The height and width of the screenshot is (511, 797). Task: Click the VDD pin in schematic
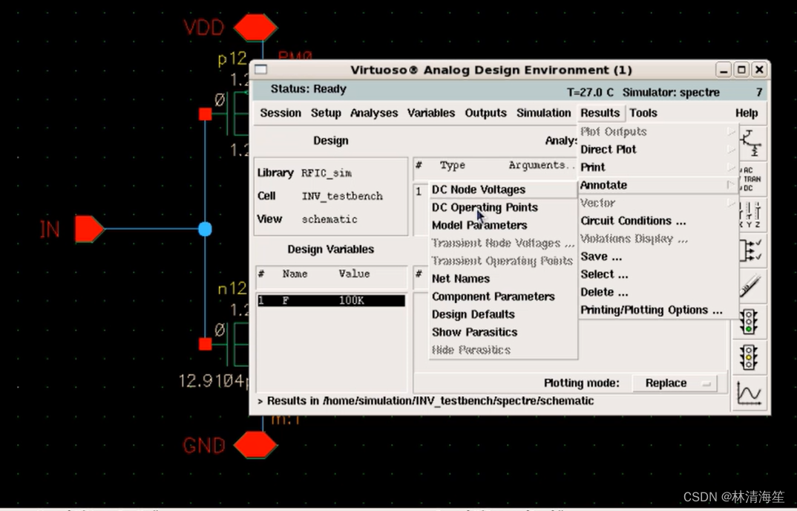pos(255,27)
